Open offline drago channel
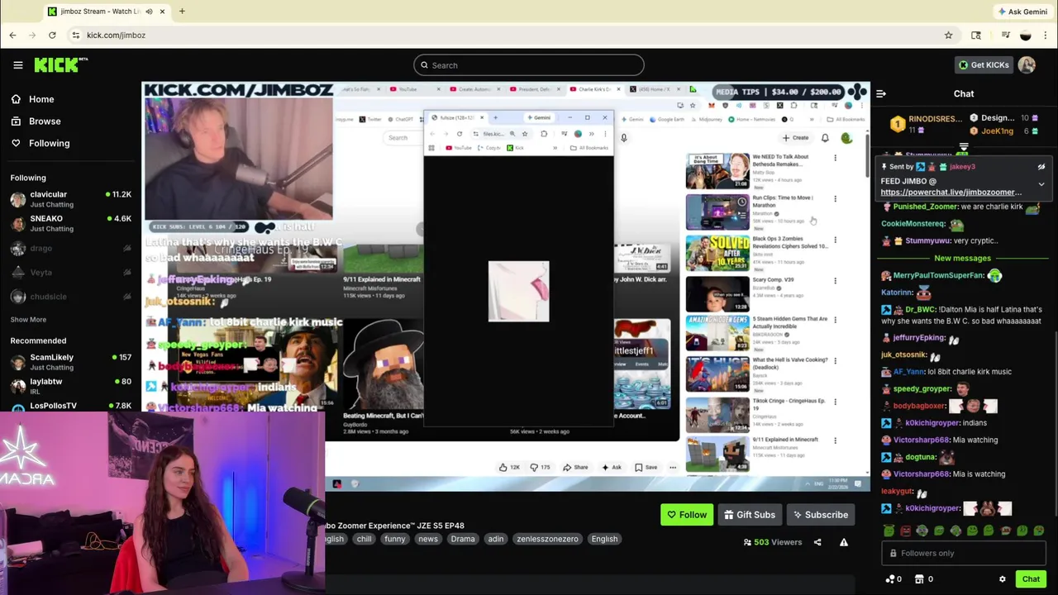This screenshot has width=1058, height=595. tap(70, 248)
